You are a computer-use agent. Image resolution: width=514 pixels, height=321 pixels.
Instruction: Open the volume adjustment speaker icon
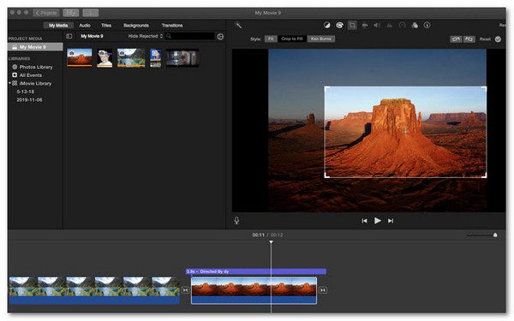[x=377, y=25]
